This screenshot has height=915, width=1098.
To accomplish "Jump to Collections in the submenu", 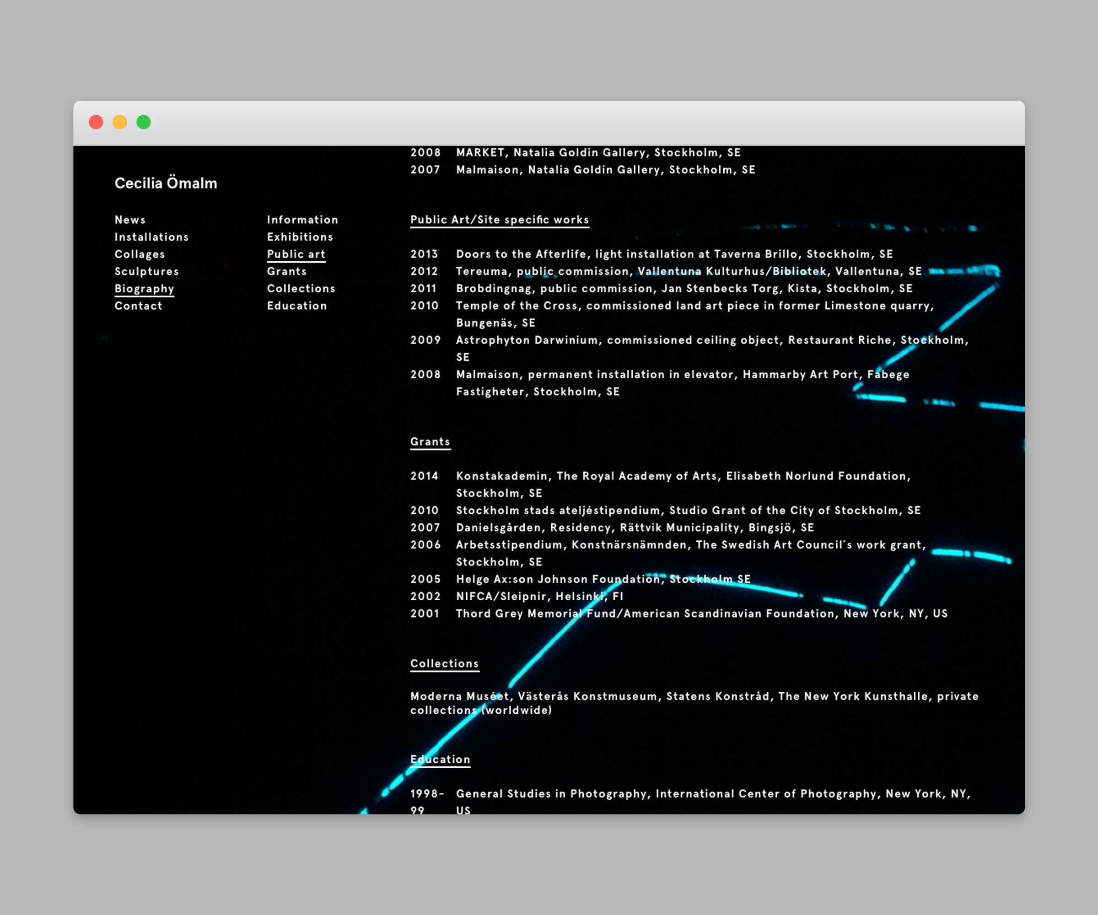I will click(x=301, y=289).
